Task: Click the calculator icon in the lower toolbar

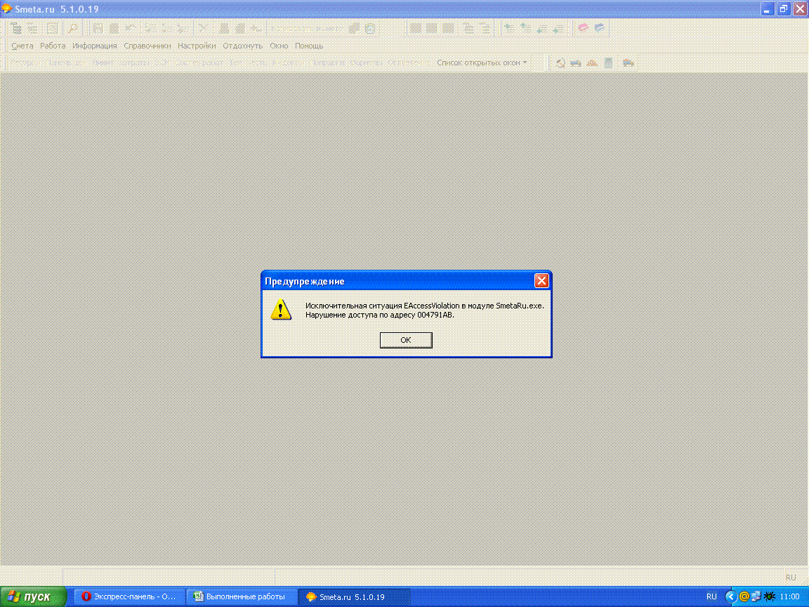Action: [x=608, y=63]
